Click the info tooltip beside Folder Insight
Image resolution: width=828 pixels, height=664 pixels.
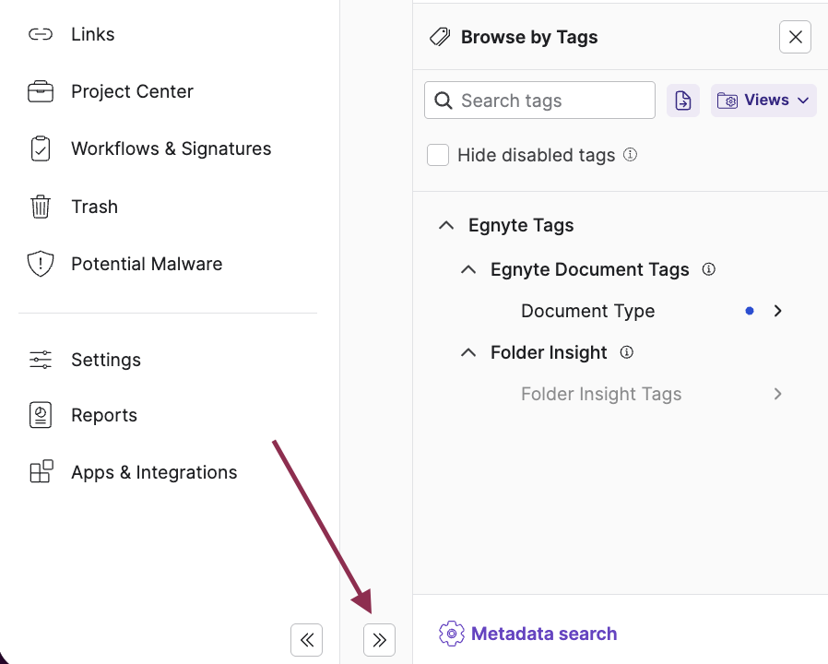(626, 352)
